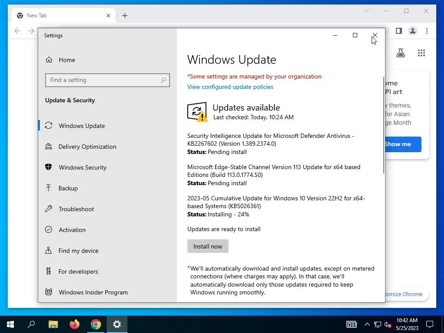Close the Settings window

click(x=375, y=35)
